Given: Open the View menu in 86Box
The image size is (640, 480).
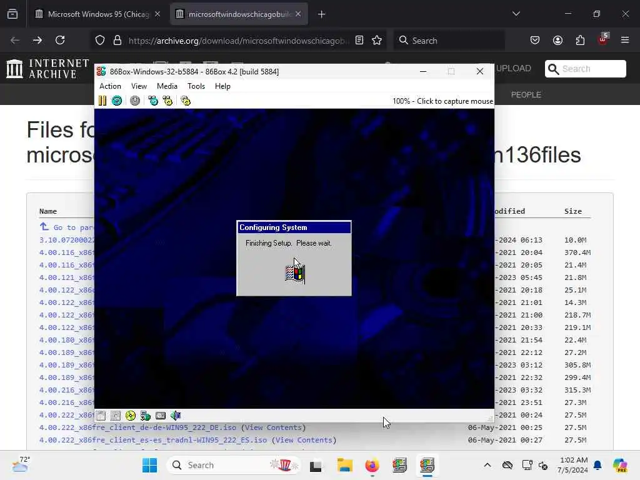Looking at the screenshot, I should (139, 86).
